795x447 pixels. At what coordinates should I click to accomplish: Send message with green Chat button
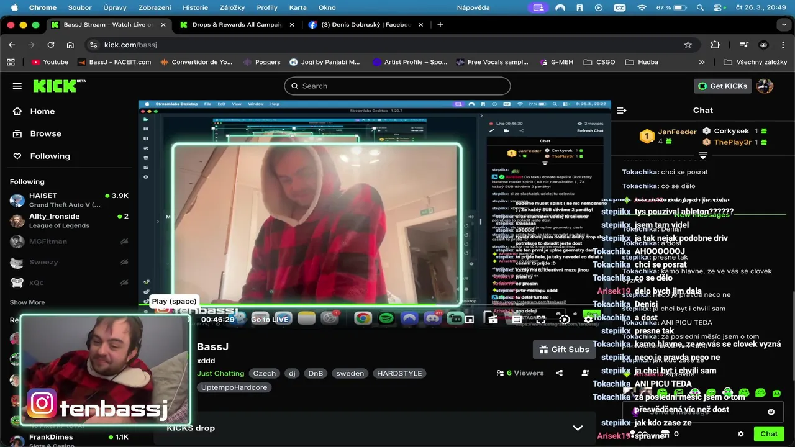tap(769, 434)
